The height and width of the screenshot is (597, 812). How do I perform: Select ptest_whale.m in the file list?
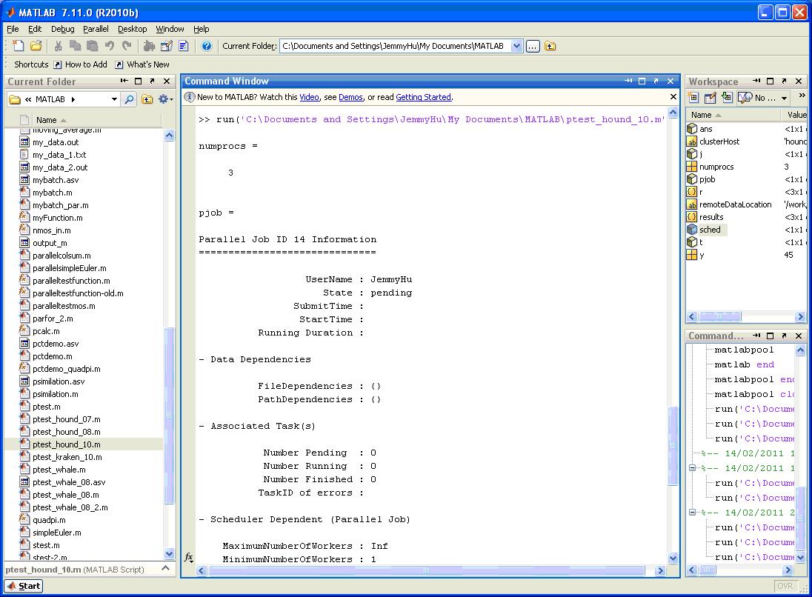[x=59, y=470]
